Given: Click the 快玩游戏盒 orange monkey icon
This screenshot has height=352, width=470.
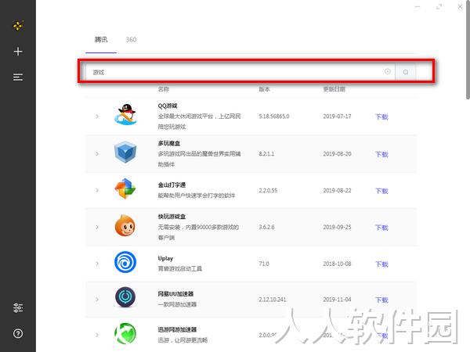Looking at the screenshot, I should point(125,225).
